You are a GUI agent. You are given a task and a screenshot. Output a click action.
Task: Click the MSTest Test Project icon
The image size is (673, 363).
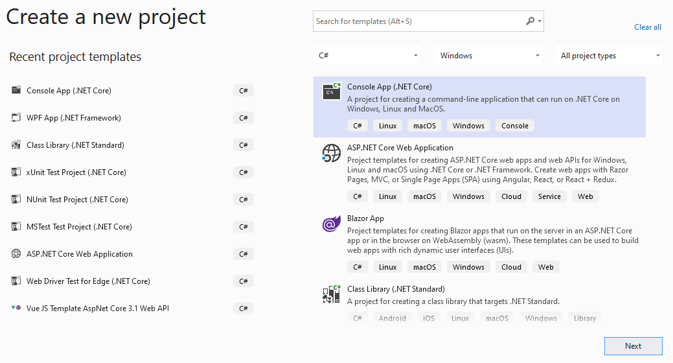coord(16,226)
